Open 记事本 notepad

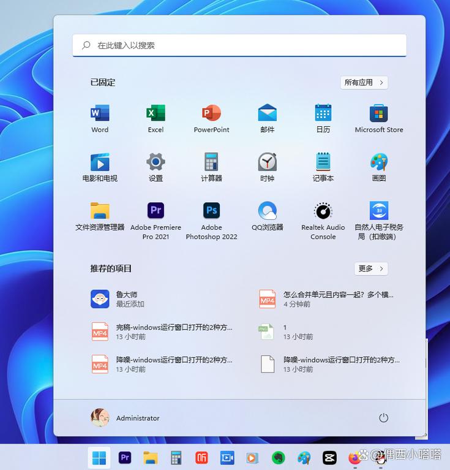click(323, 167)
